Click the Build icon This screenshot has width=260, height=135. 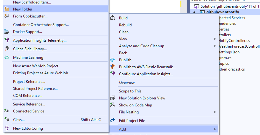[113, 18]
